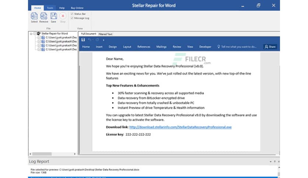
Task: Toggle checkbox of the first file in tree
Action: pos(39,38)
